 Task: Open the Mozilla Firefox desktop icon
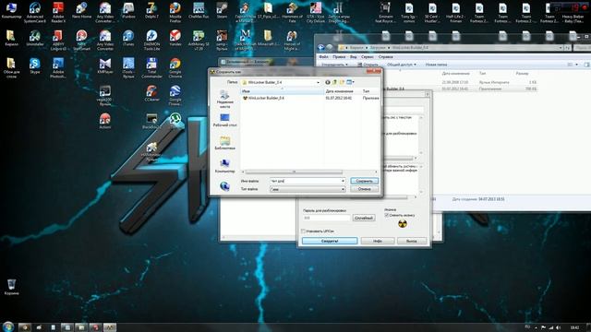pos(175,12)
